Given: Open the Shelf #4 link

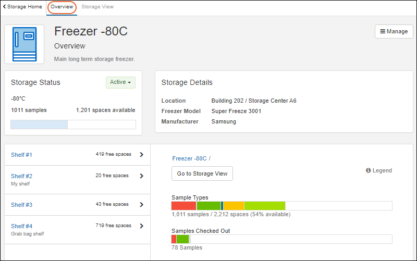Looking at the screenshot, I should 21,226.
